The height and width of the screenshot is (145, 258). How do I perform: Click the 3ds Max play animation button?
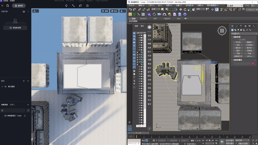pyautogui.click(x=210, y=141)
